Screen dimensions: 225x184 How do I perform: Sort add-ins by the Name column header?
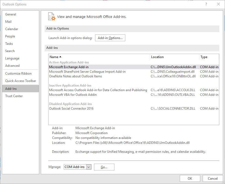point(54,57)
